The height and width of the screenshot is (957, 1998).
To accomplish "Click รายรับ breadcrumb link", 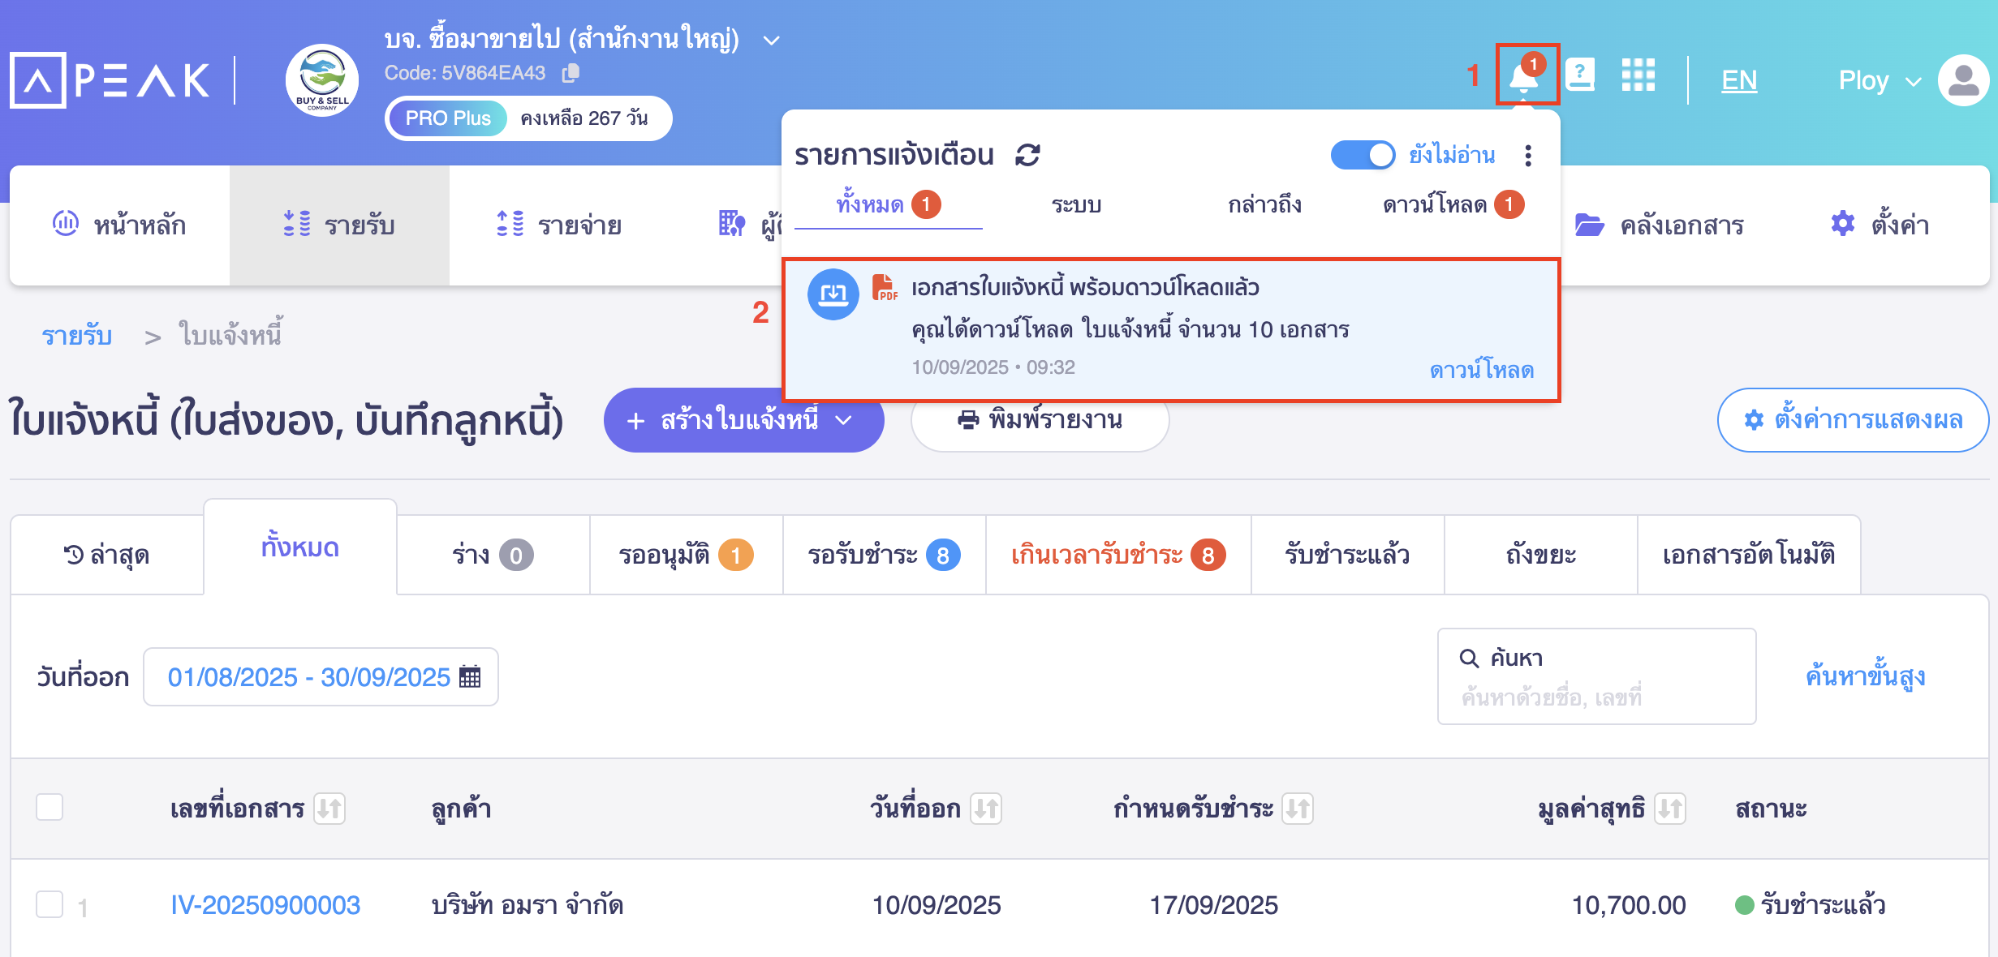I will (x=77, y=336).
